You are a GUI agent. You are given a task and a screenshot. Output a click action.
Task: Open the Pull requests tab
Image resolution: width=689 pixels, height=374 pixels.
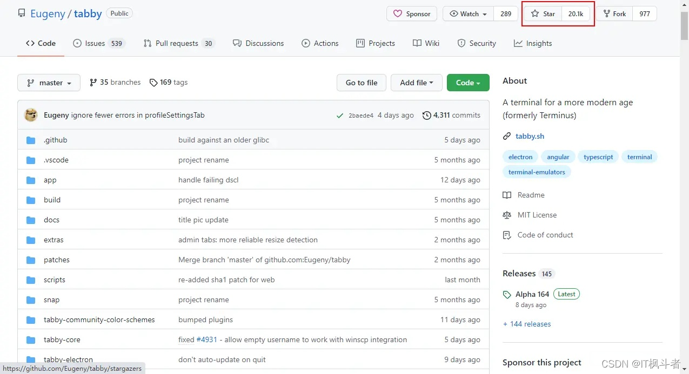(179, 43)
